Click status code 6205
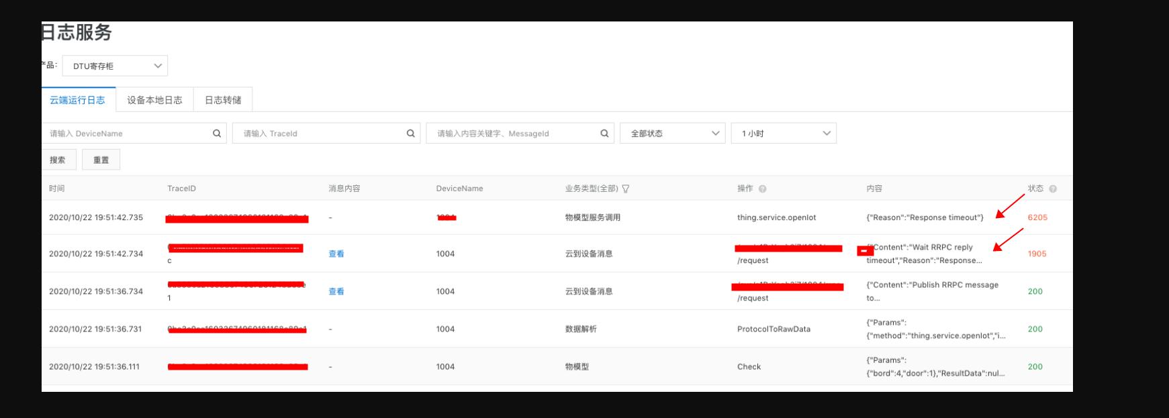1169x418 pixels. [x=1037, y=217]
